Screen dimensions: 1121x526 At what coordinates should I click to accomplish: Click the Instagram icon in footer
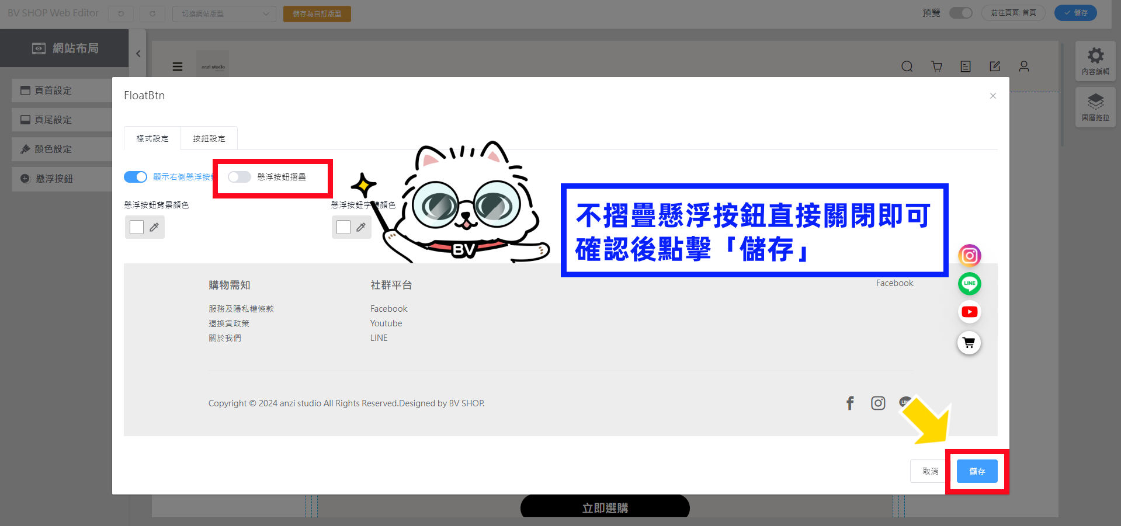(878, 403)
